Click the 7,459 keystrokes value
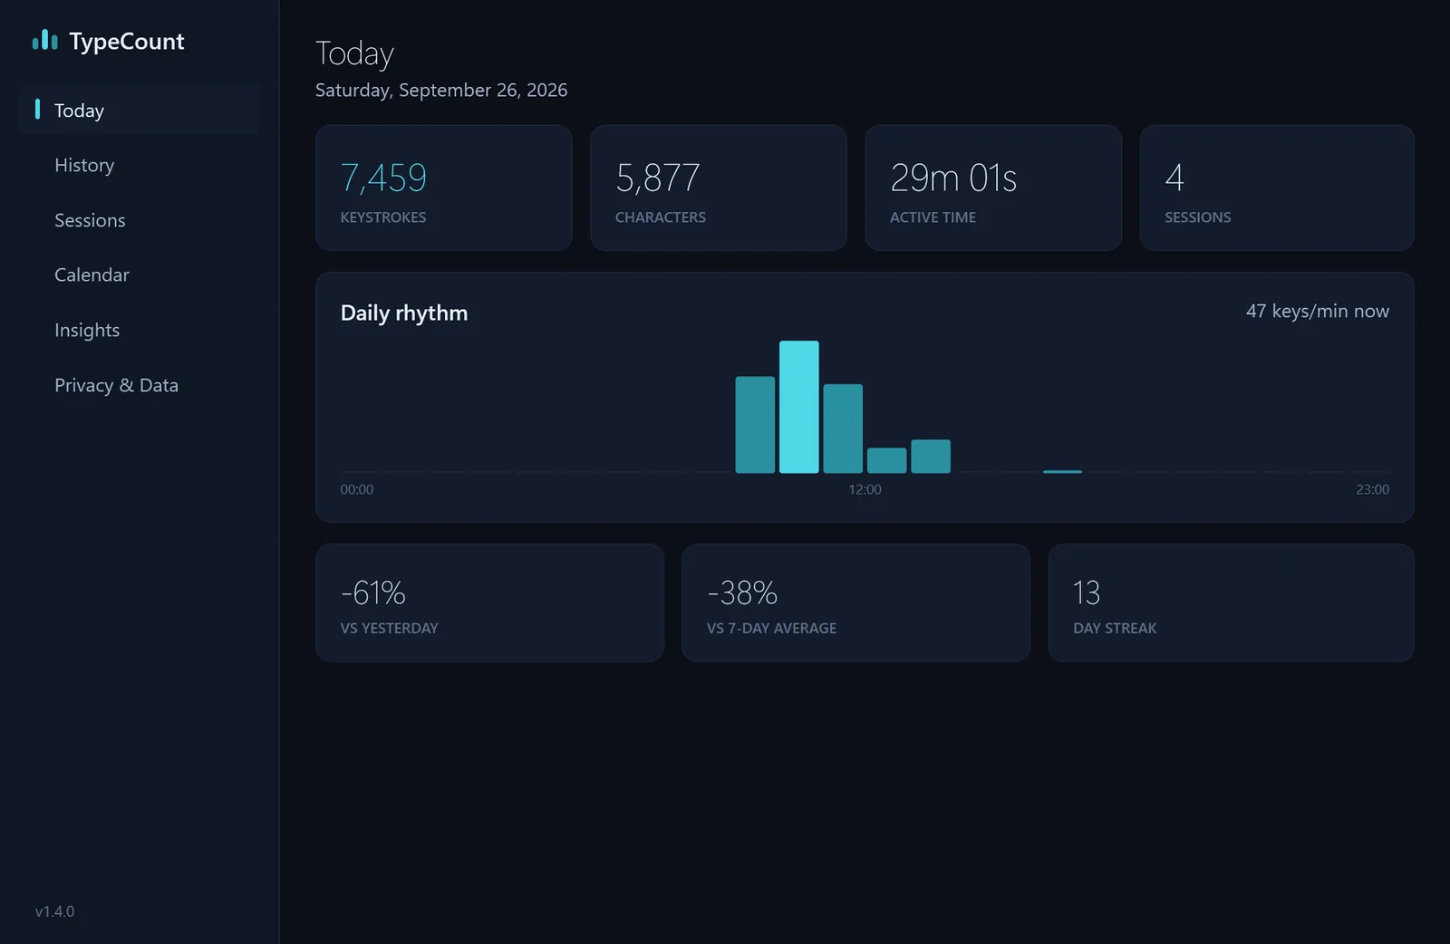This screenshot has width=1450, height=944. tap(383, 178)
